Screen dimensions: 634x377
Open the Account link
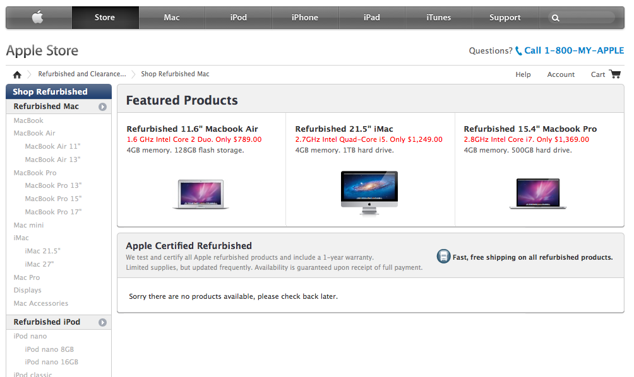click(561, 74)
